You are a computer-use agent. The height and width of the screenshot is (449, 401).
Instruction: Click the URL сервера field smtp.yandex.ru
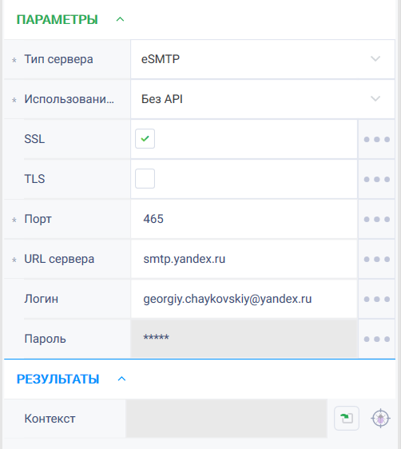244,259
